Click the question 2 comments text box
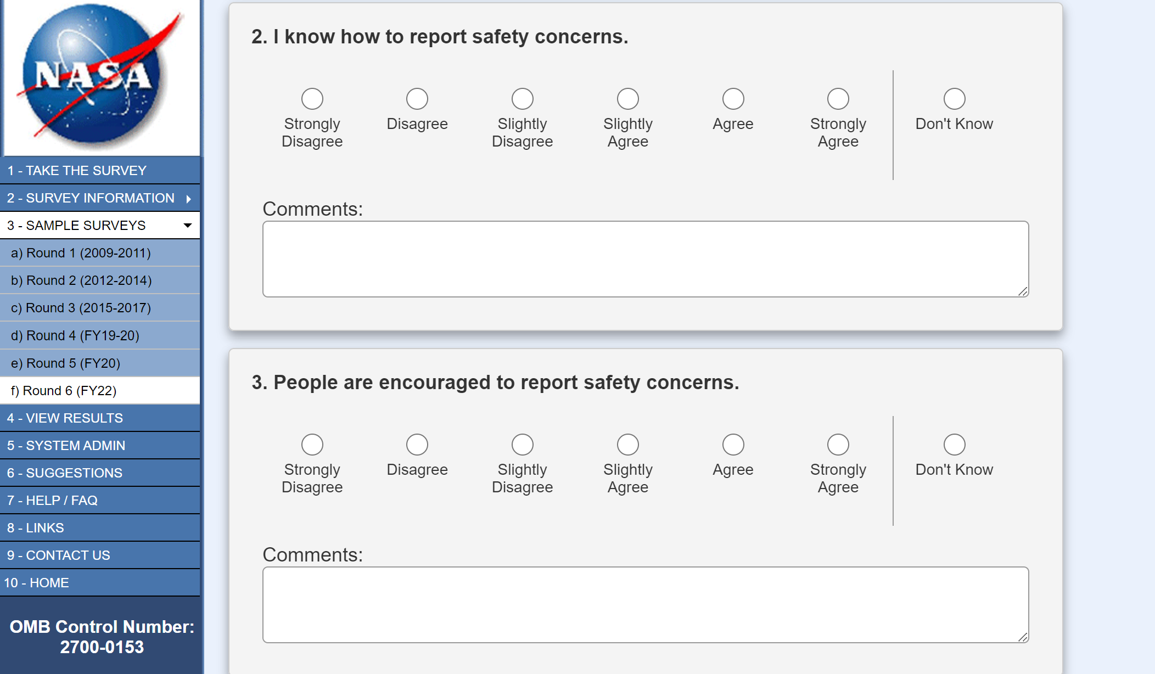 pyautogui.click(x=645, y=259)
